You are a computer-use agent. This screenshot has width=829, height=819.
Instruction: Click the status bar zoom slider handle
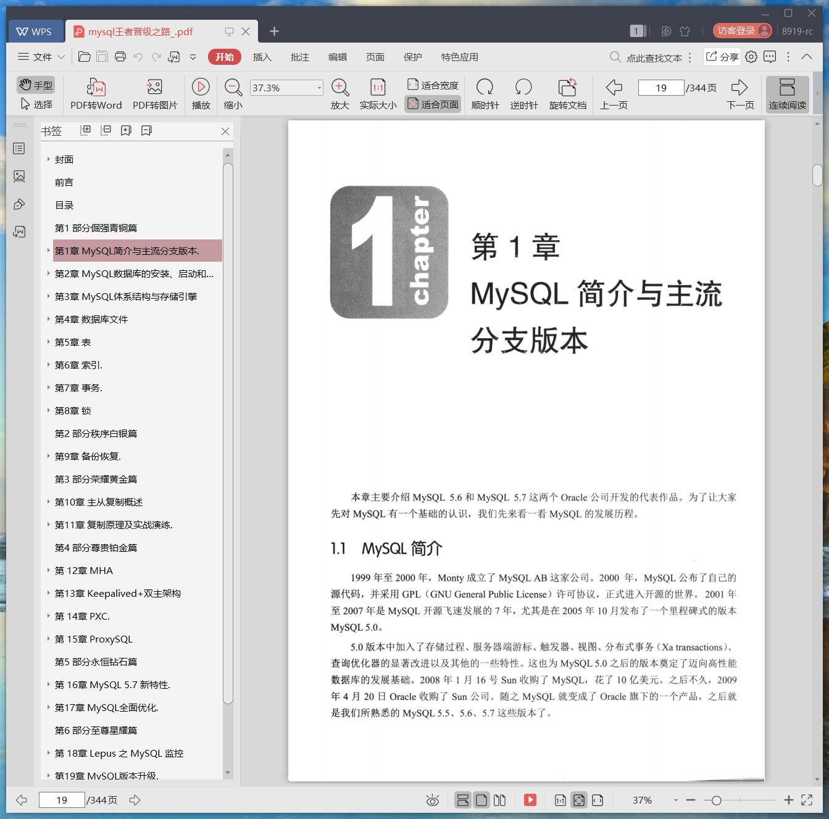[x=716, y=800]
